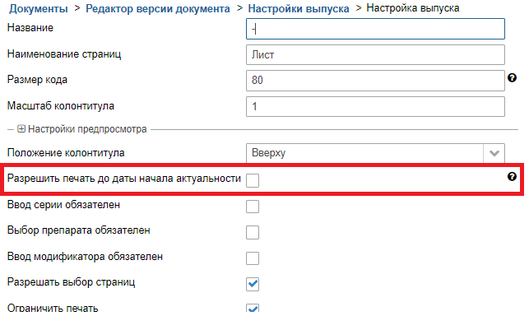Open help icon beside Размер кода field
This screenshot has width=529, height=316.
pos(512,78)
